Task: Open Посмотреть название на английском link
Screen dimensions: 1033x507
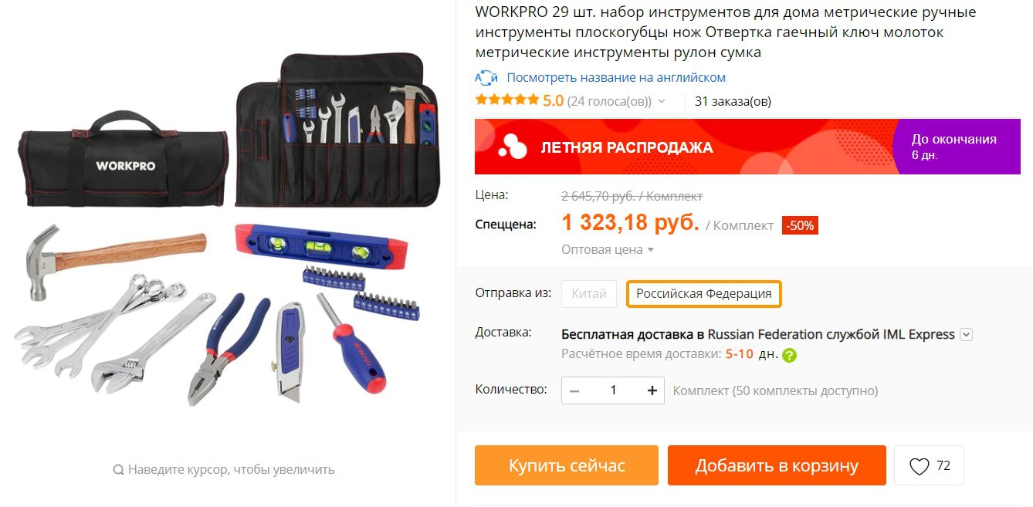Action: tap(616, 78)
